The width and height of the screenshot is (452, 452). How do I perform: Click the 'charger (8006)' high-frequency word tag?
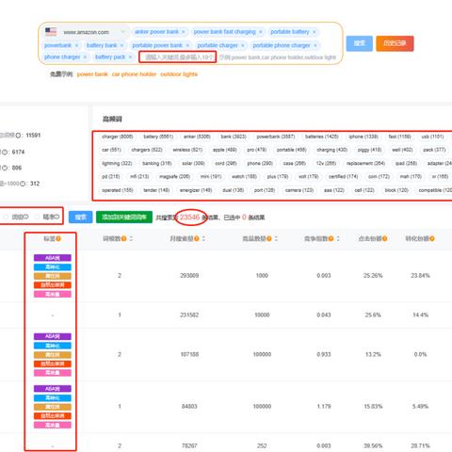click(118, 137)
